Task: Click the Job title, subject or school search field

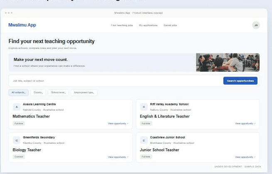Action: (x=116, y=81)
